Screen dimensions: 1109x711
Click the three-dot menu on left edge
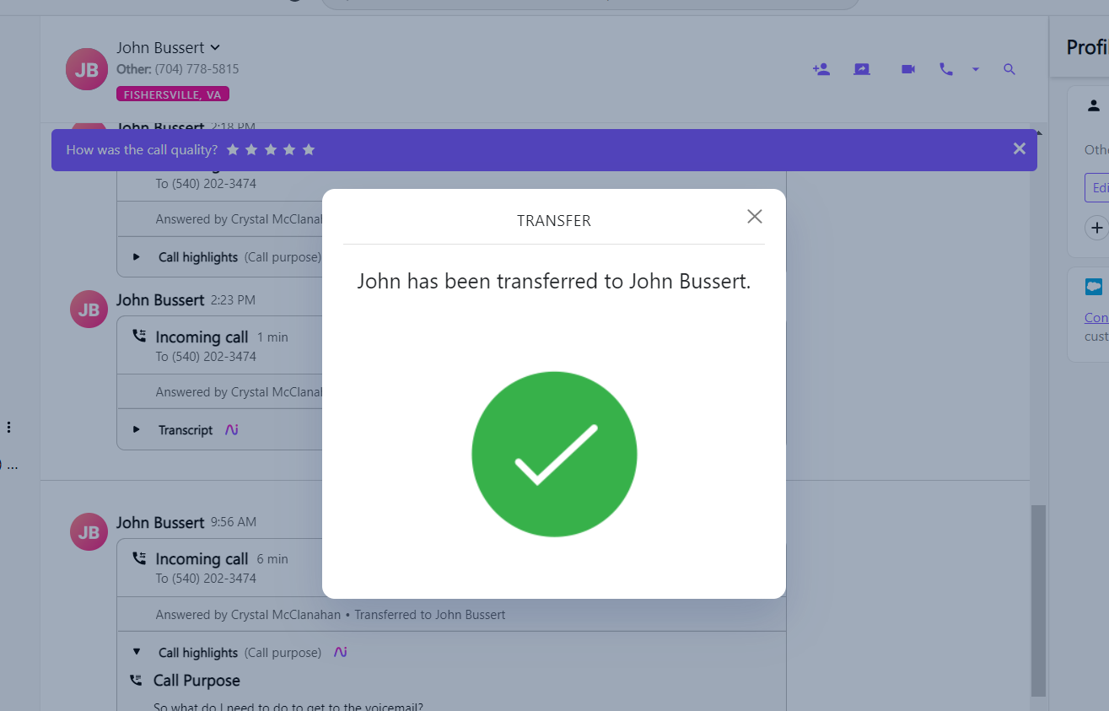pos(8,427)
